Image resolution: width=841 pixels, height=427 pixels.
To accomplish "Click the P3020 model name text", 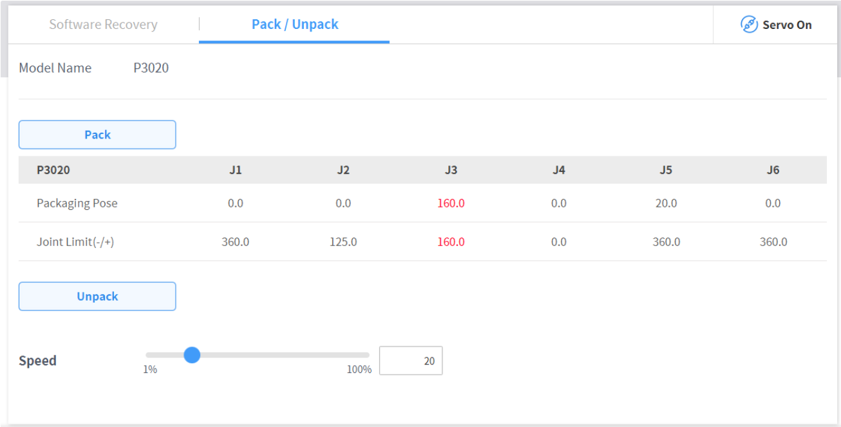I will (151, 68).
